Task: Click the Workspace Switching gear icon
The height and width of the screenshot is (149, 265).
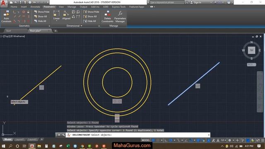Action: click(x=229, y=140)
